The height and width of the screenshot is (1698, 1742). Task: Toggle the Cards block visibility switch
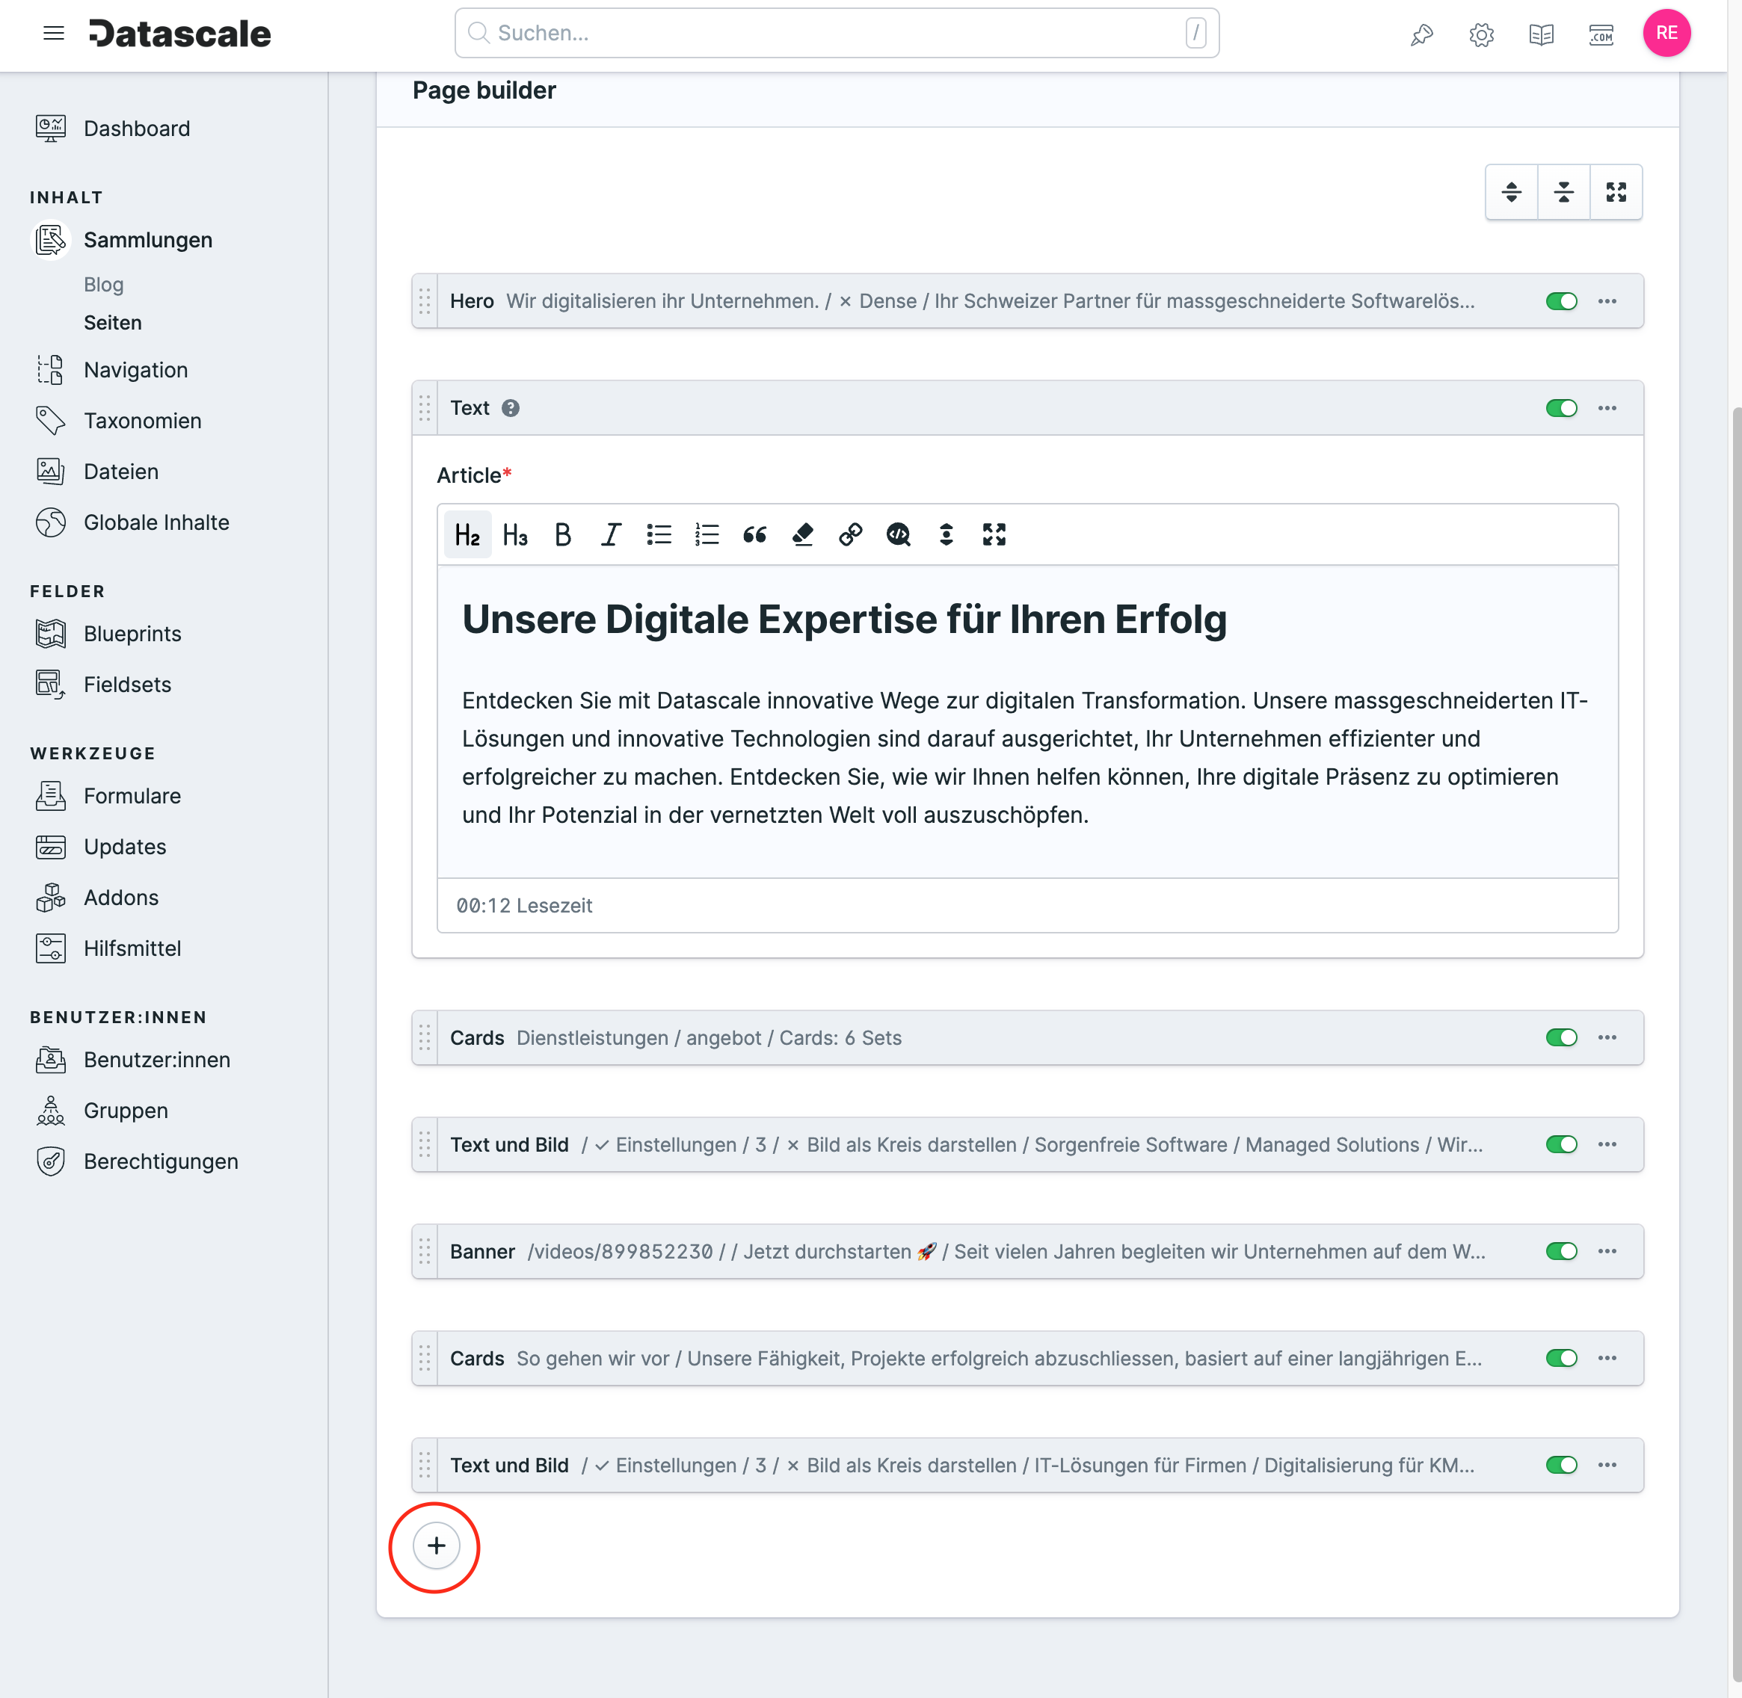coord(1560,1037)
